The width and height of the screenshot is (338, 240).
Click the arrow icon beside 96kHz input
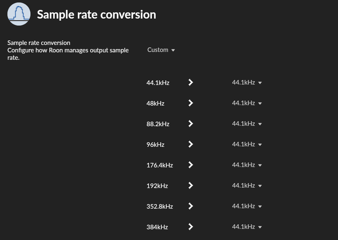pos(191,144)
